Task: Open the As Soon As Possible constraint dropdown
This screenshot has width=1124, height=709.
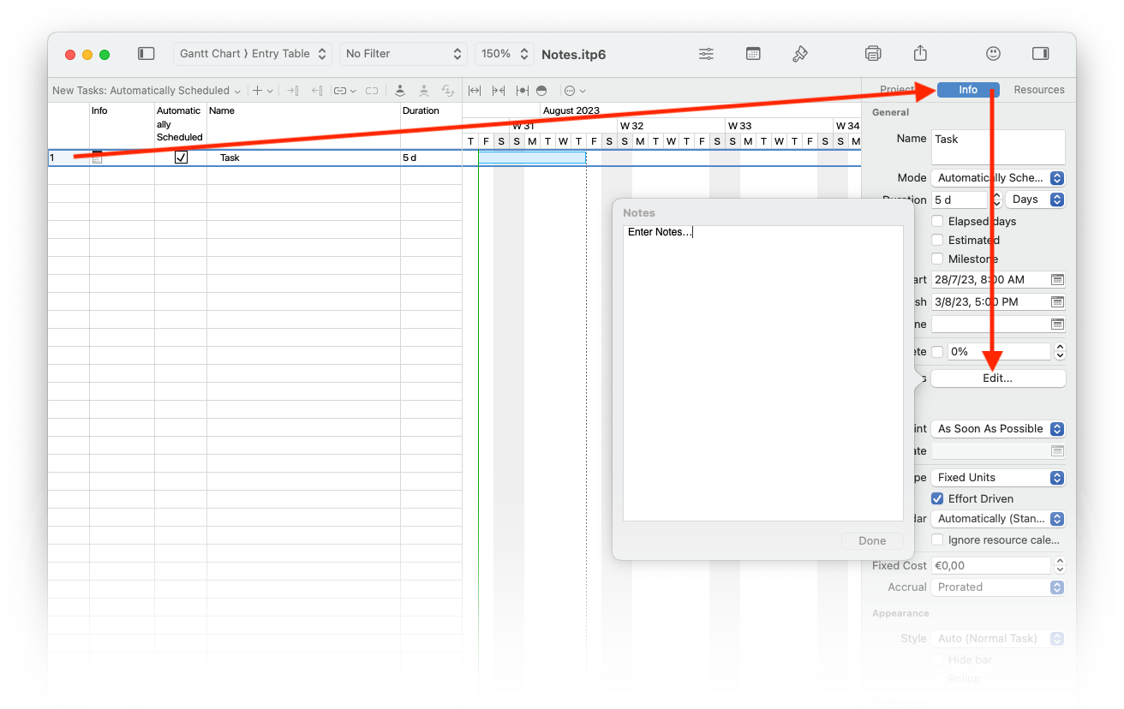Action: [x=998, y=428]
